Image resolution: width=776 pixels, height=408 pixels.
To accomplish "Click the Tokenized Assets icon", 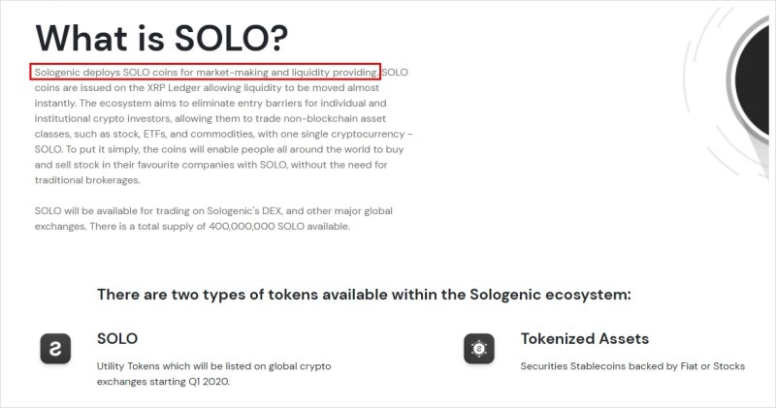I will click(x=479, y=349).
